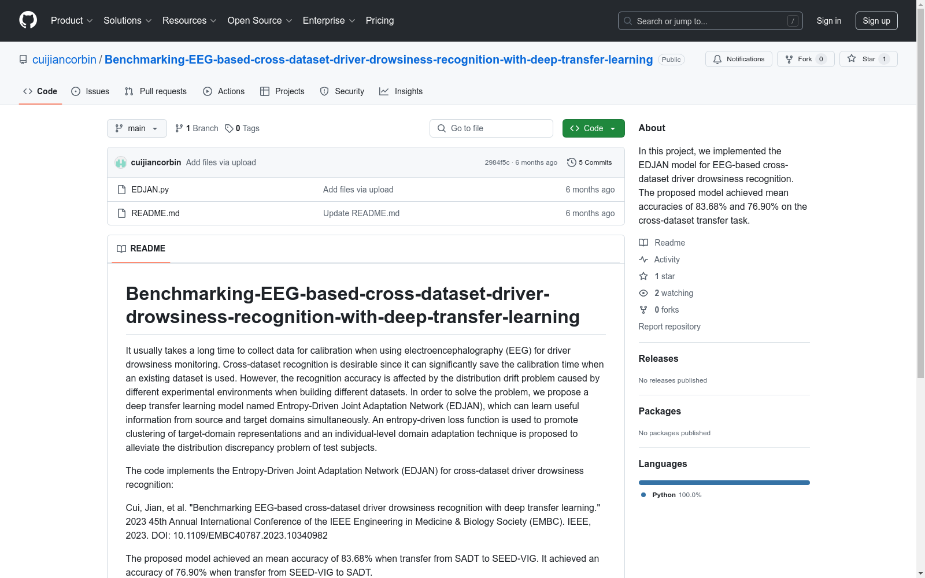Click the branch icon next to 1 Branch
Viewport: 925px width, 578px height.
tap(179, 128)
